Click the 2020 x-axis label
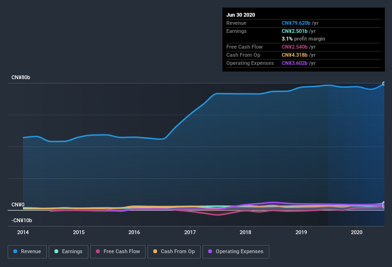The image size is (392, 267). [357, 232]
